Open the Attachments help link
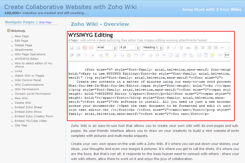The image size is (245, 163). [24, 50]
